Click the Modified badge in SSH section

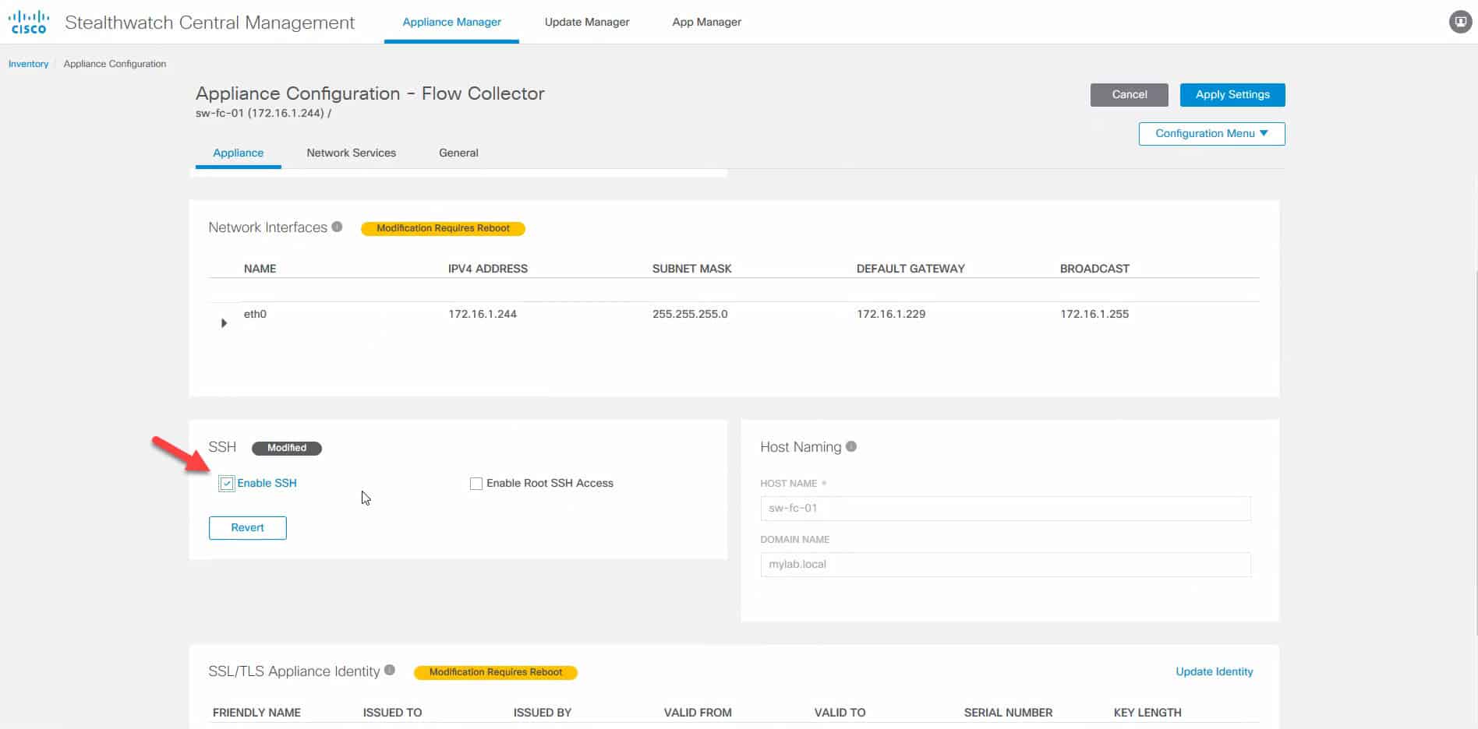(x=287, y=448)
